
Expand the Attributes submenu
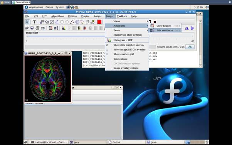[x=127, y=26]
